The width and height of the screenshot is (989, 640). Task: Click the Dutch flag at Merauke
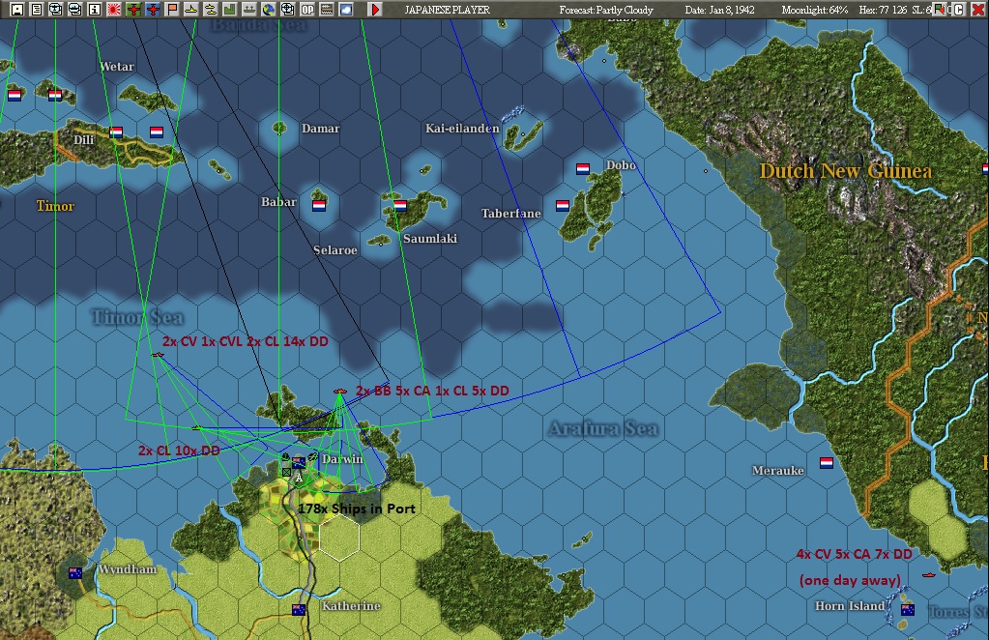click(x=827, y=463)
